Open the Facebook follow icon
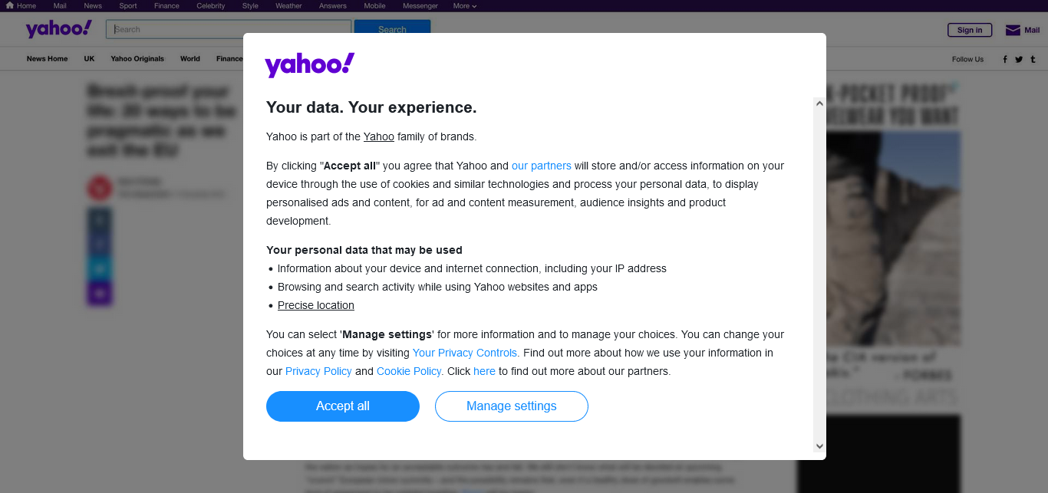 [x=1005, y=59]
